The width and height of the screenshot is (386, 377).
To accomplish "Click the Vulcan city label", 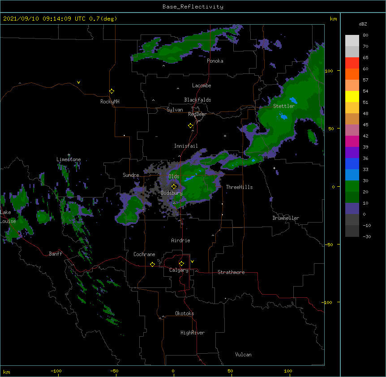I will [243, 355].
